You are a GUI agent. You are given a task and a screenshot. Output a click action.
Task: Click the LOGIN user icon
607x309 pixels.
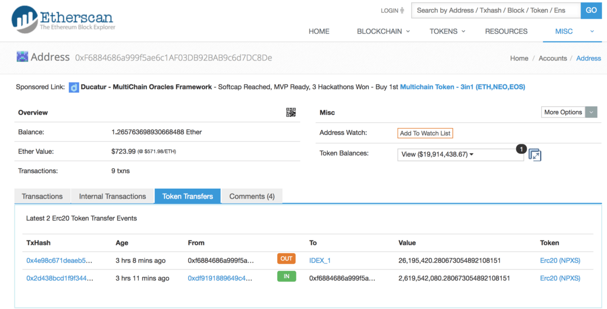[402, 11]
